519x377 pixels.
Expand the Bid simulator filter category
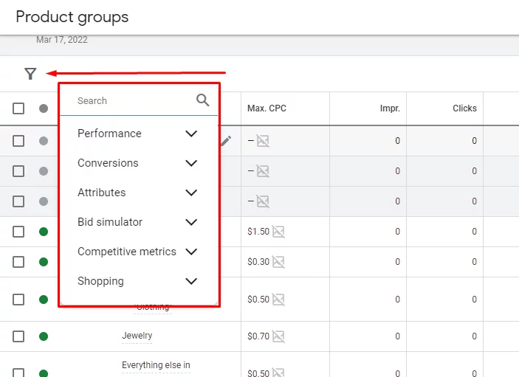(137, 222)
